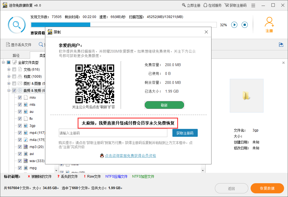
Task: Click the avi file type icon
Action: pyautogui.click(x=26, y=154)
